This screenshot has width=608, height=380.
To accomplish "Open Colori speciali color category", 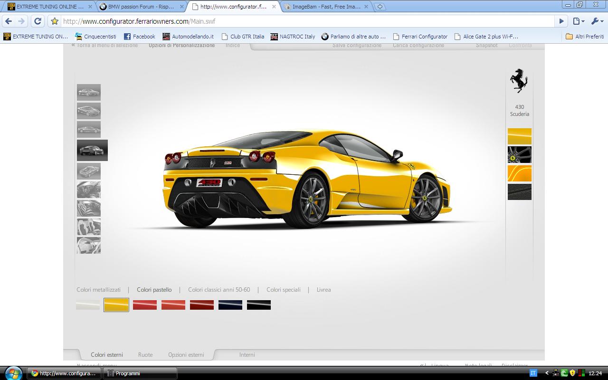I will pyautogui.click(x=284, y=290).
